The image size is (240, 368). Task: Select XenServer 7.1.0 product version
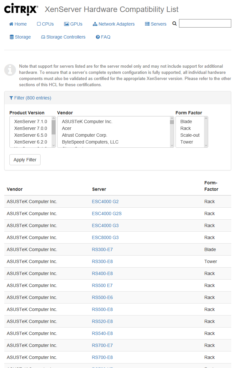[30, 121]
